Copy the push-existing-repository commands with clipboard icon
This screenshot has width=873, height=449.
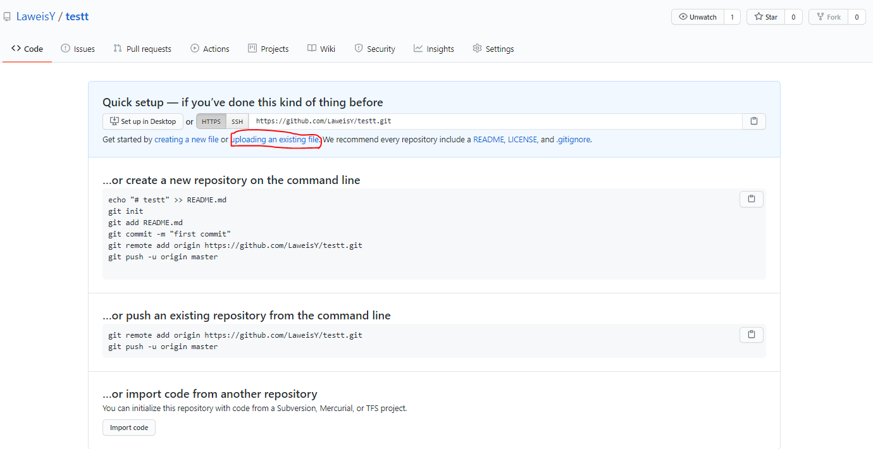click(x=752, y=335)
